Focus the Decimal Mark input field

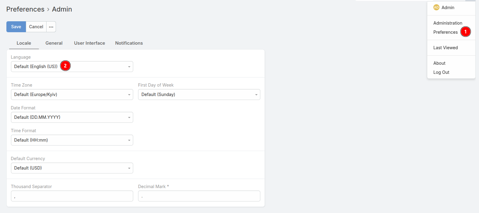point(199,196)
